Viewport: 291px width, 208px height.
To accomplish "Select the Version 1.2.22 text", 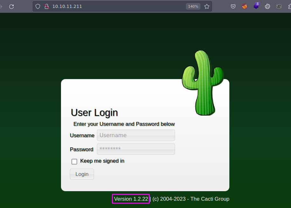I will pyautogui.click(x=131, y=199).
